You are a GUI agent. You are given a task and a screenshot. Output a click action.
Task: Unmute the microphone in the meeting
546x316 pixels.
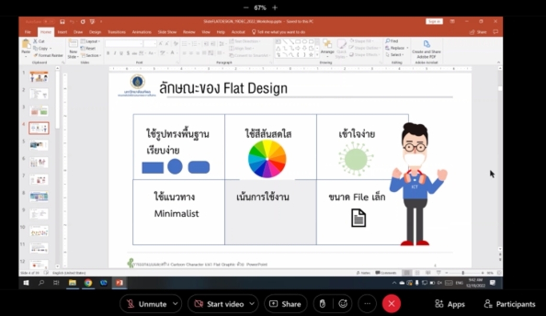(146, 304)
